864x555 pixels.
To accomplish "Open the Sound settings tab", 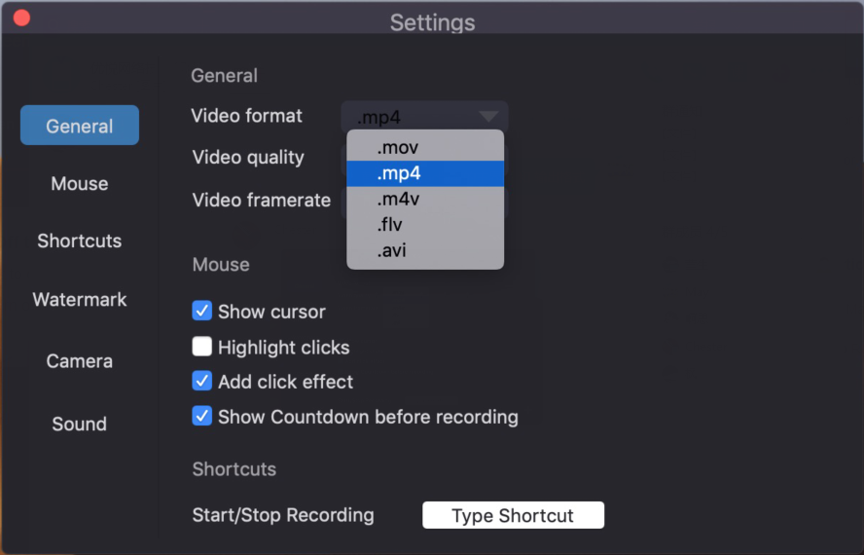I will point(80,424).
